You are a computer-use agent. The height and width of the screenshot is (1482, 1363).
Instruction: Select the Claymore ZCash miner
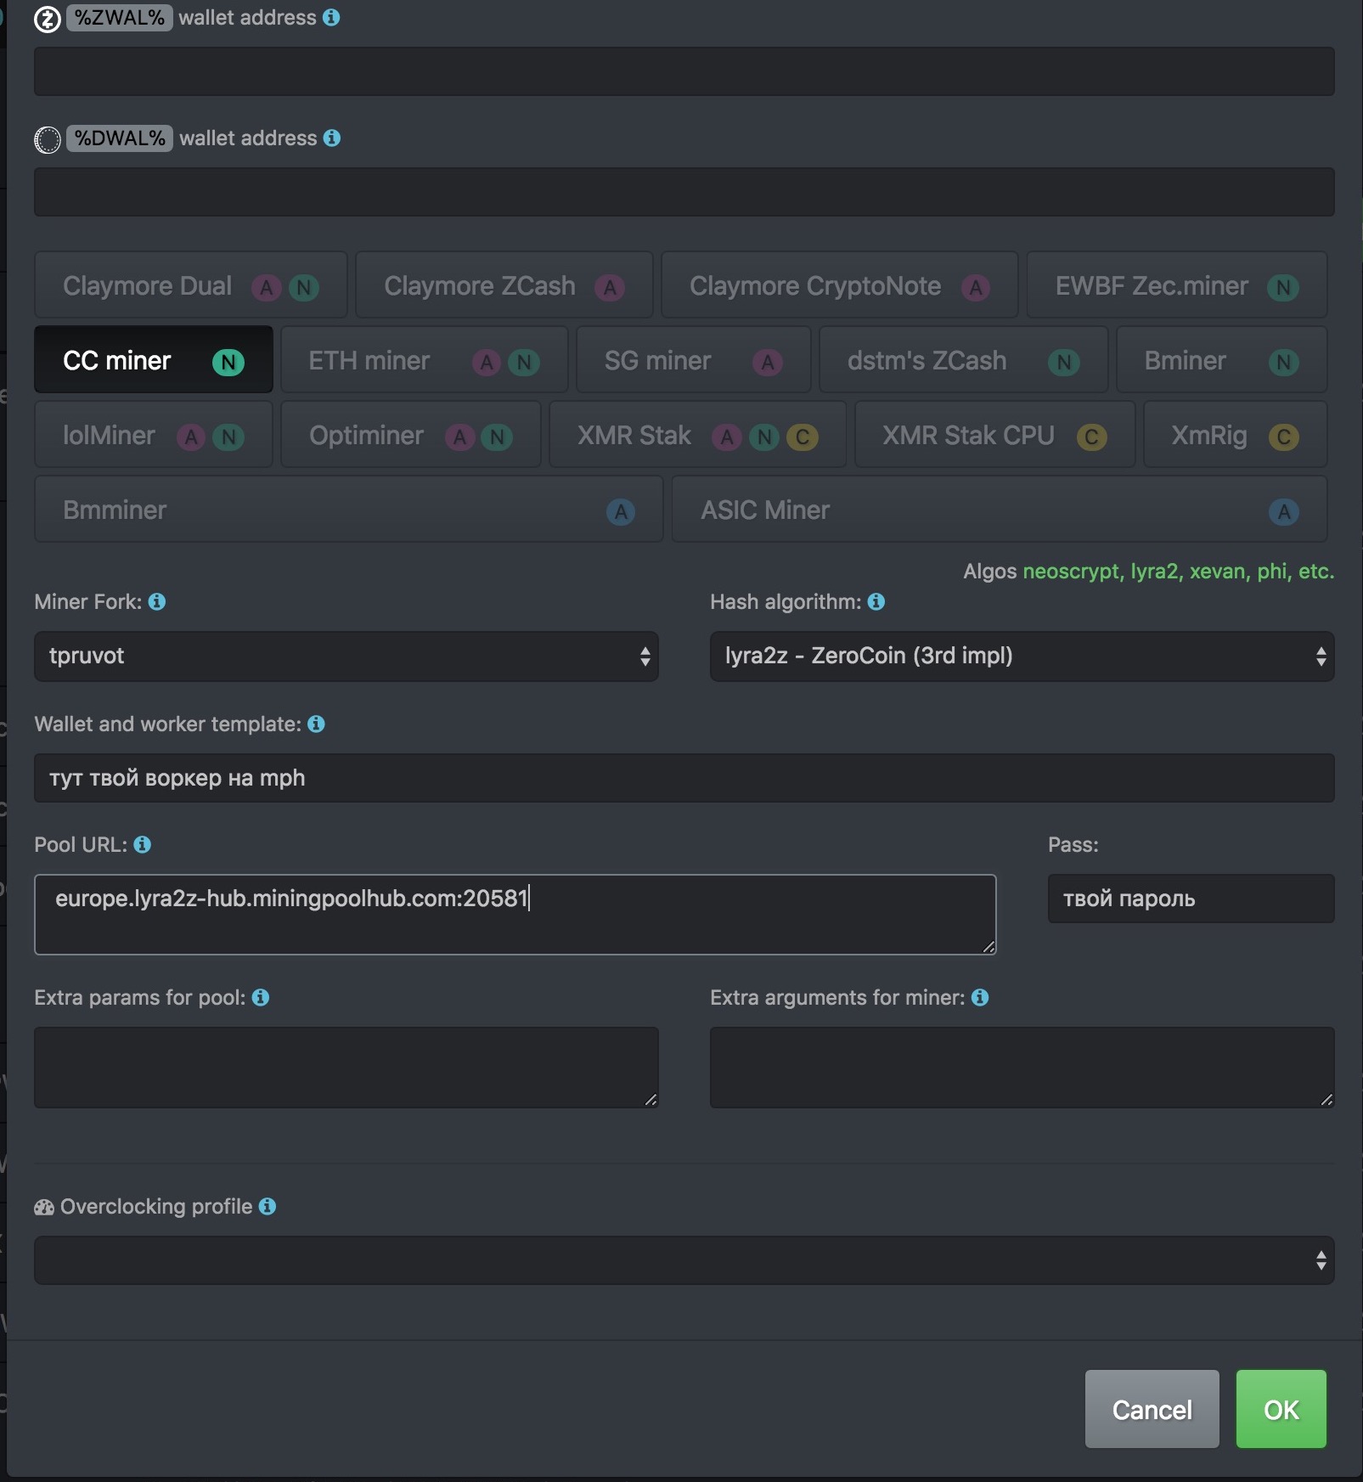504,285
